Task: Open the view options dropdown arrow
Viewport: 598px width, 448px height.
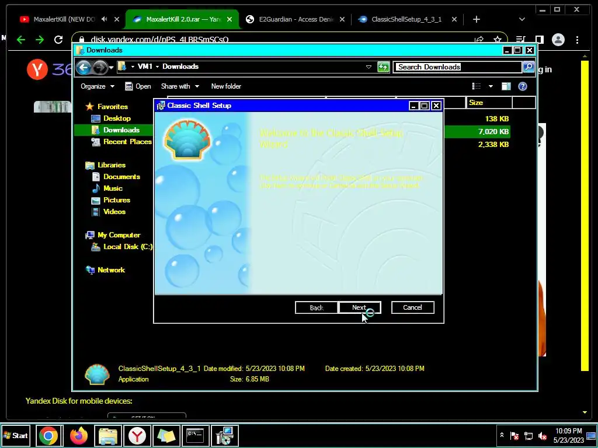Action: tap(491, 86)
